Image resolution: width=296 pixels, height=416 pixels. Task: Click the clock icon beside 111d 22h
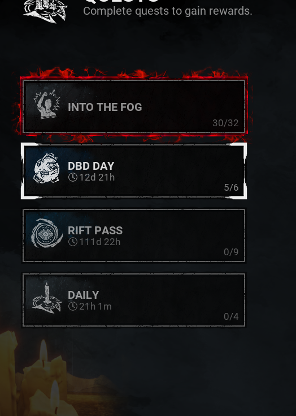(72, 242)
